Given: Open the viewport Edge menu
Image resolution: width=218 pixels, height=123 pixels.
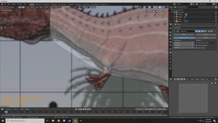Looking at the screenshot, I should coord(51,7).
